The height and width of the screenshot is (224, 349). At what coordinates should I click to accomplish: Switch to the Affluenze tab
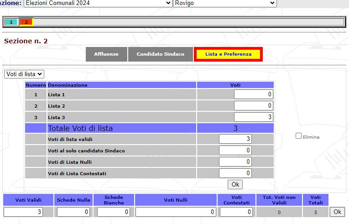click(x=106, y=54)
